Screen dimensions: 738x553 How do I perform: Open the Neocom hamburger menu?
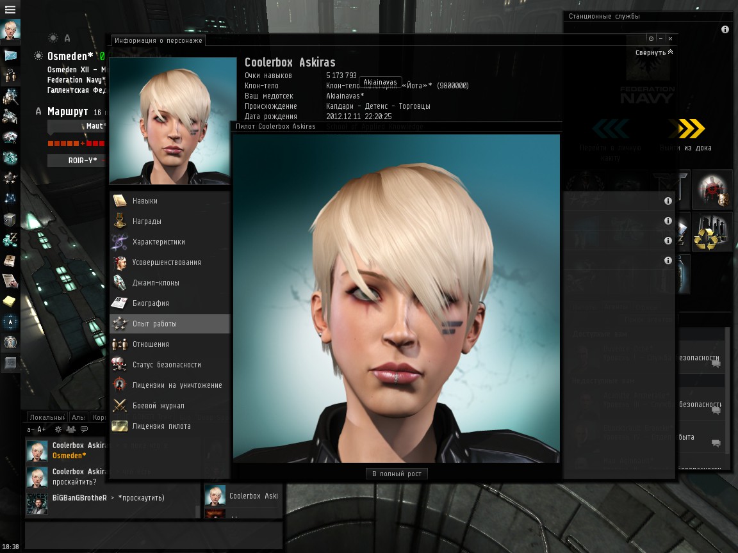coord(10,10)
